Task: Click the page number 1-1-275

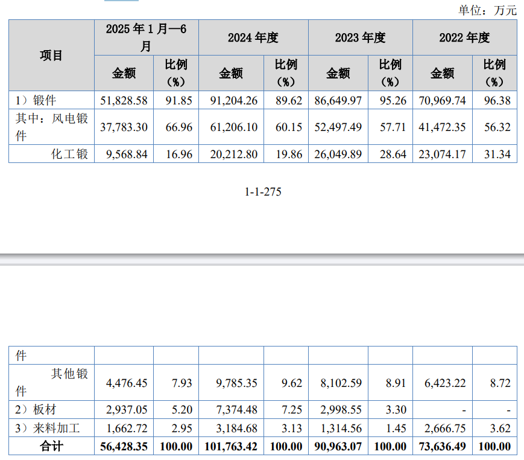Action: pos(263,192)
